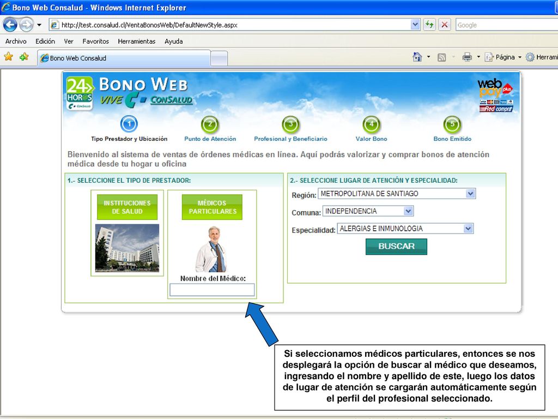Click the doctor photo thumbnail

coord(211,249)
